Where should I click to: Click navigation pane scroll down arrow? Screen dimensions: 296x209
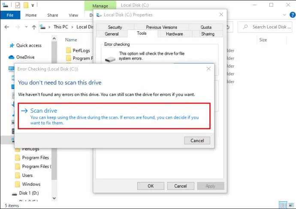(x=54, y=198)
